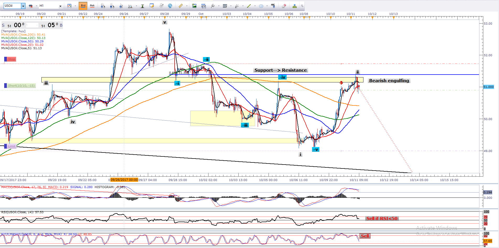Image resolution: width=499 pixels, height=248 pixels.
Task: Select the ruler measurement tool
Action: 181,6
